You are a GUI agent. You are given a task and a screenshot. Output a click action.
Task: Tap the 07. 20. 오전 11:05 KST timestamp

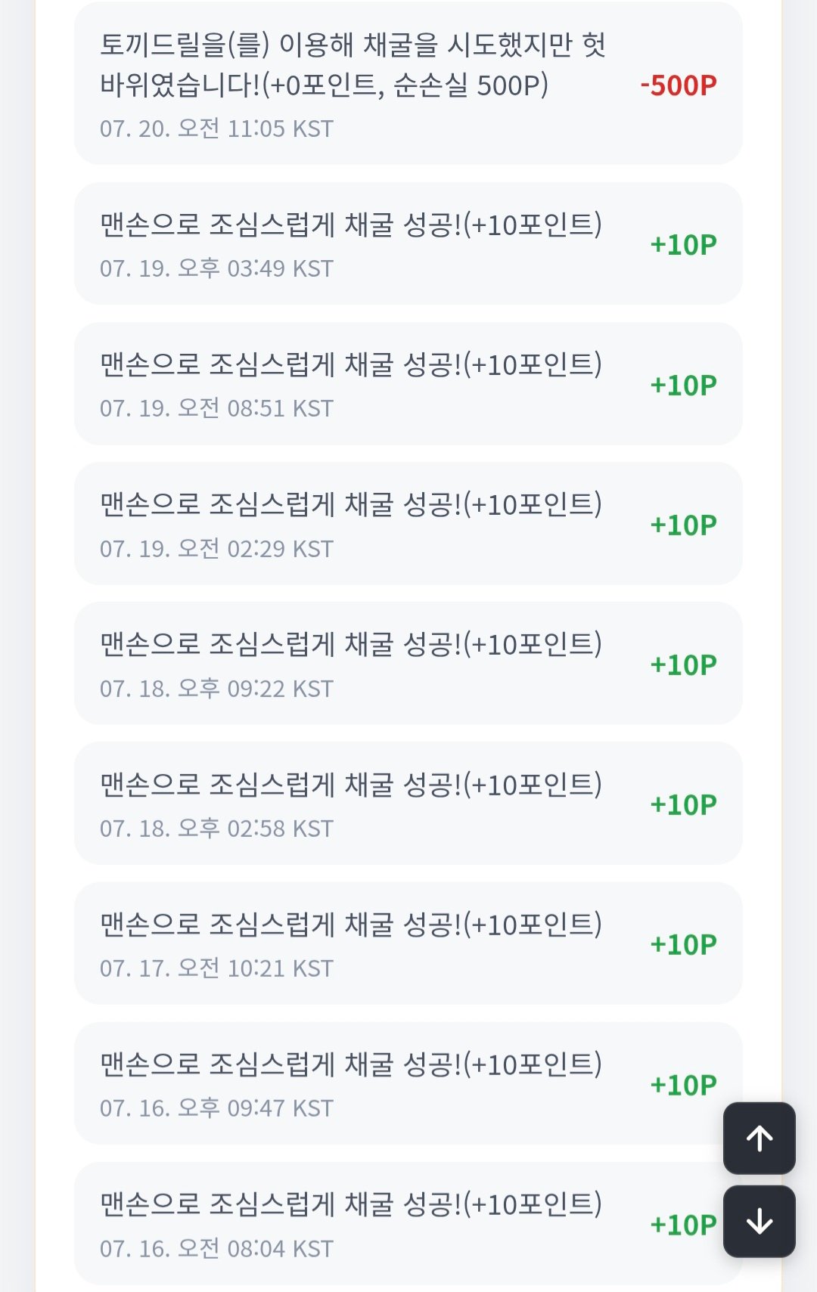click(x=216, y=129)
